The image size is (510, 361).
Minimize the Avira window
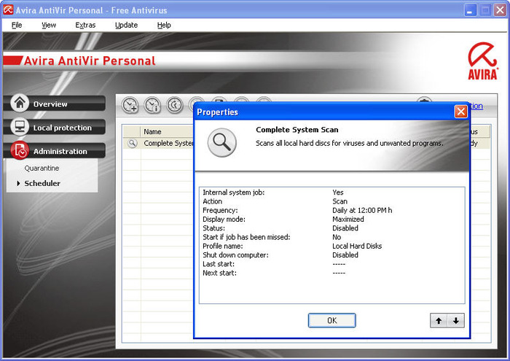click(x=469, y=10)
